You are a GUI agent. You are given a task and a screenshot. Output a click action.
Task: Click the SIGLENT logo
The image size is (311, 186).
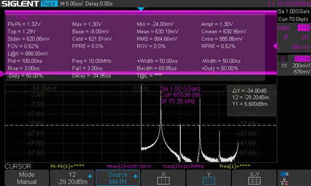pos(20,4)
